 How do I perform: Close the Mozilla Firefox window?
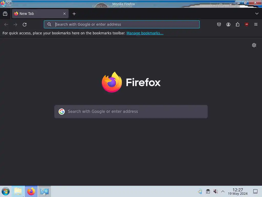tap(255, 3)
